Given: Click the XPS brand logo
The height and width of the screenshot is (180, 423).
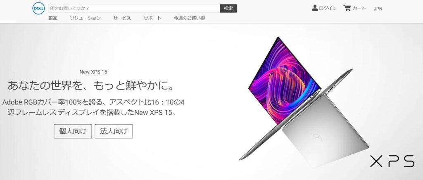Looking at the screenshot, I should pos(392,161).
